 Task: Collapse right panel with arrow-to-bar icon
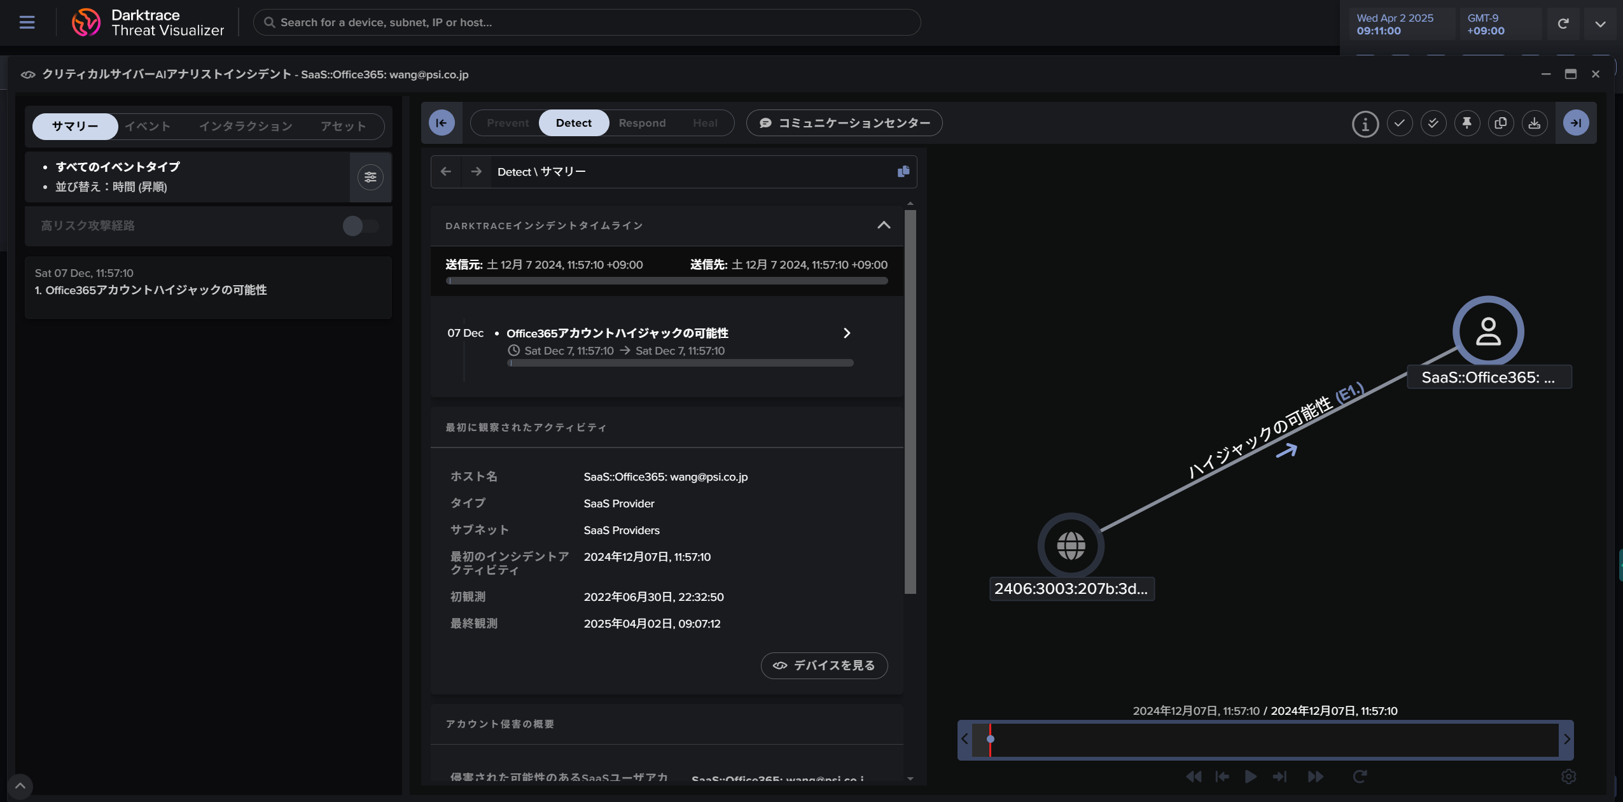click(x=1576, y=123)
